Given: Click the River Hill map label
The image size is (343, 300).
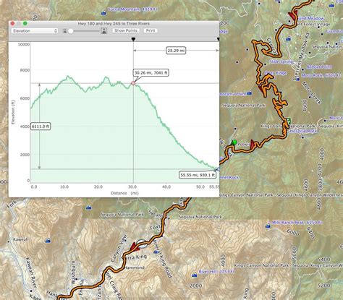Looking at the screenshot, I should click(x=216, y=272).
